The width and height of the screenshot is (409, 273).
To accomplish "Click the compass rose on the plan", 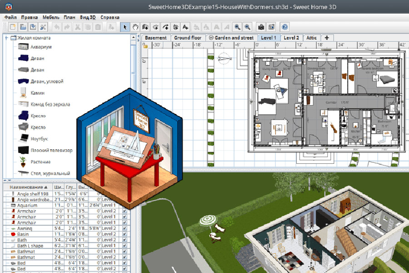I will click(224, 59).
